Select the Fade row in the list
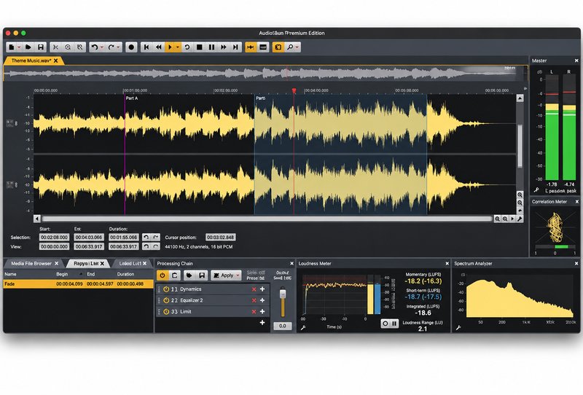Image resolution: width=583 pixels, height=395 pixels. 78,283
